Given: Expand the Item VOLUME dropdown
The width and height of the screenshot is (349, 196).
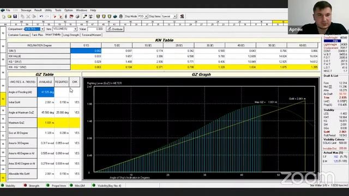Looking at the screenshot, I should click(75, 29).
